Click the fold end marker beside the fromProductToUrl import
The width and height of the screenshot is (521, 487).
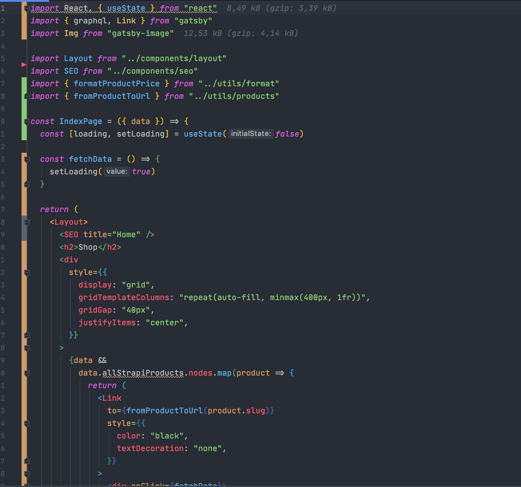[x=27, y=96]
